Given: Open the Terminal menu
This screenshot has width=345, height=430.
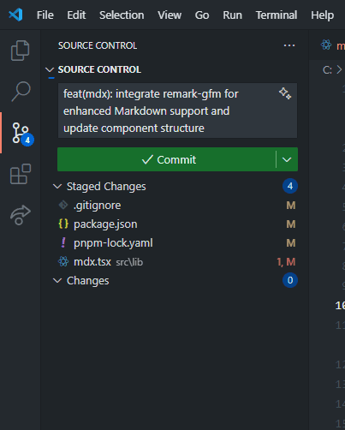Looking at the screenshot, I should point(277,15).
